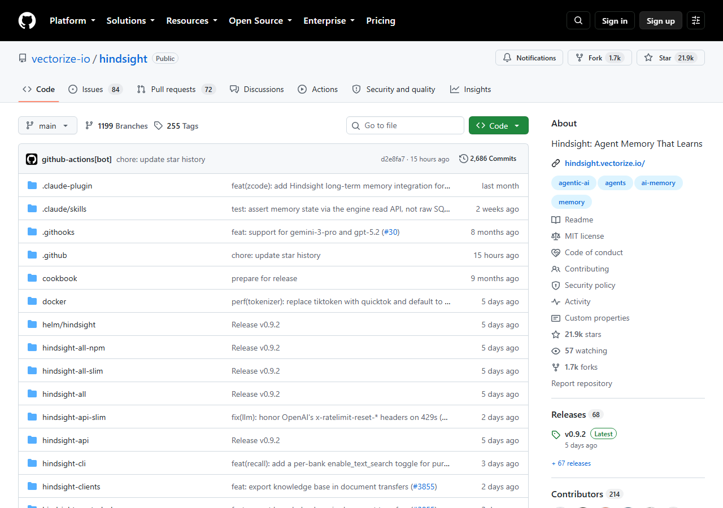This screenshot has width=723, height=508.
Task: Click the folder icon beside cookbook
Action: [32, 278]
